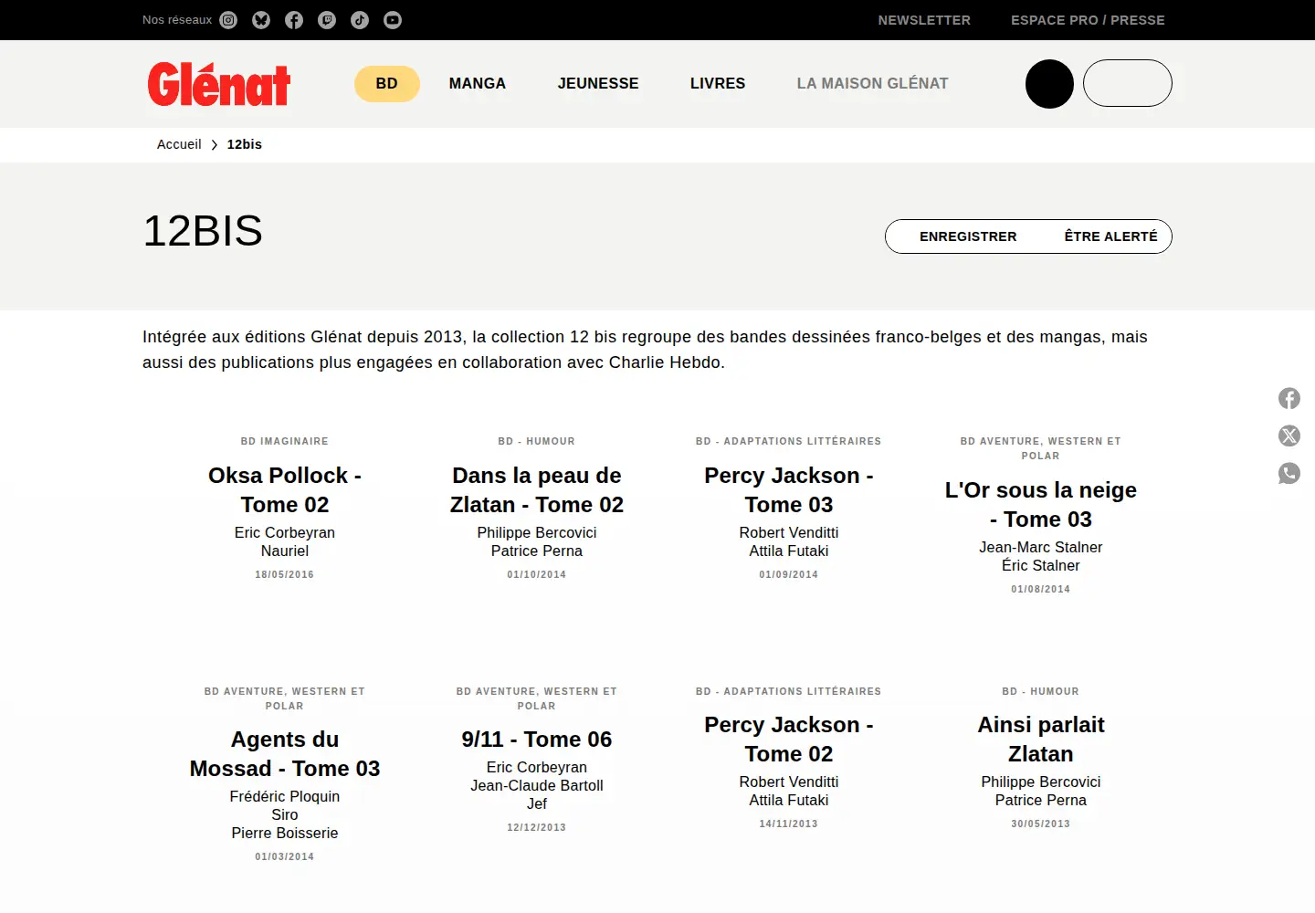Viewport: 1315px width, 913px height.
Task: Click author Jef
Action: 537,803
